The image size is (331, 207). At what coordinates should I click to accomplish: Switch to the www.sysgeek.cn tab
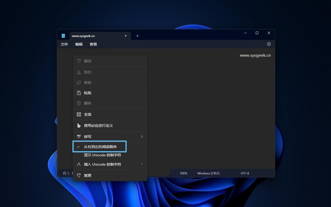(x=83, y=36)
